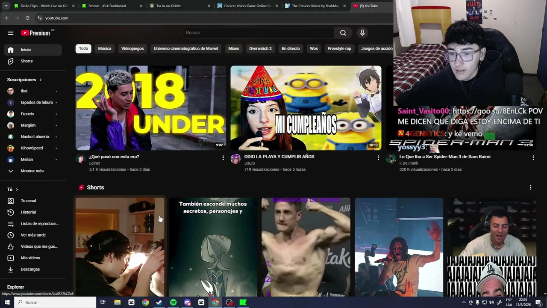Open ODIO LA PLAYA Y CUMPLIR AÑOS title

(x=279, y=157)
